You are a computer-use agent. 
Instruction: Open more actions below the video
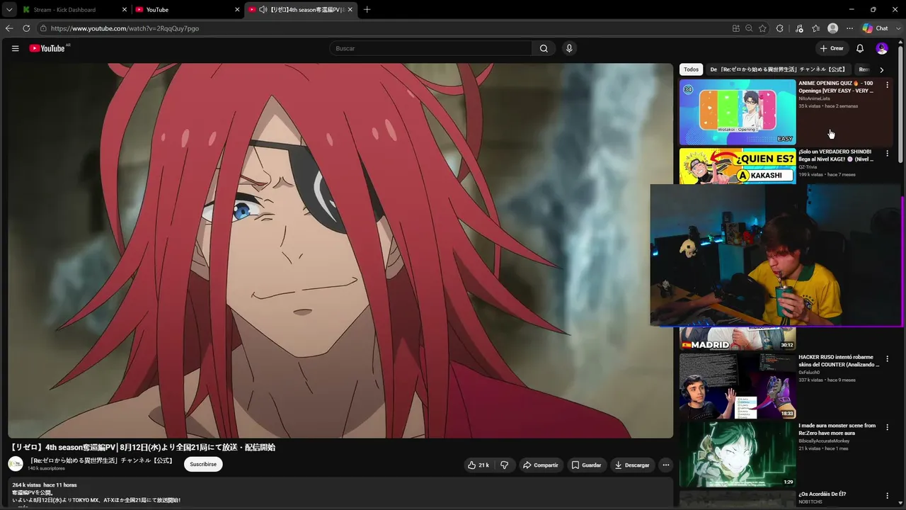point(665,465)
